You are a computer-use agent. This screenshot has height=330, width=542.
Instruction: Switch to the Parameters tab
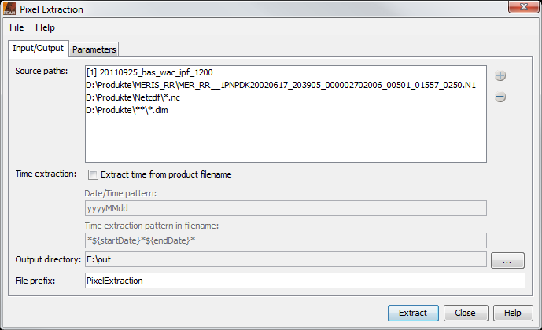[x=94, y=49]
